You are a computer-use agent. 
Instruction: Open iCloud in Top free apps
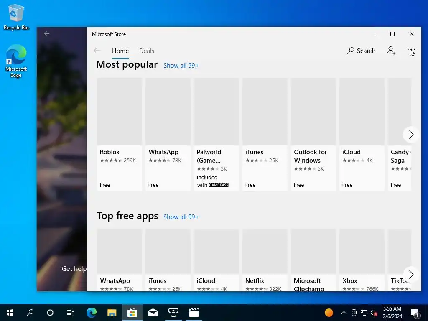click(x=217, y=251)
